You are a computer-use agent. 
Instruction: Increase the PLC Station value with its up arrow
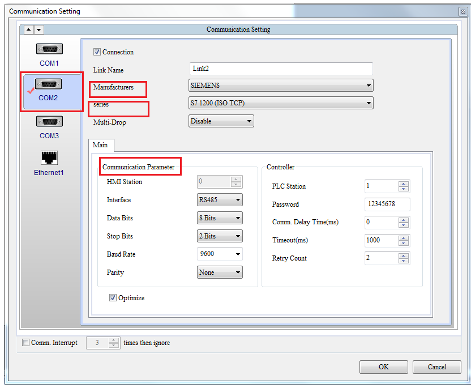pos(404,183)
